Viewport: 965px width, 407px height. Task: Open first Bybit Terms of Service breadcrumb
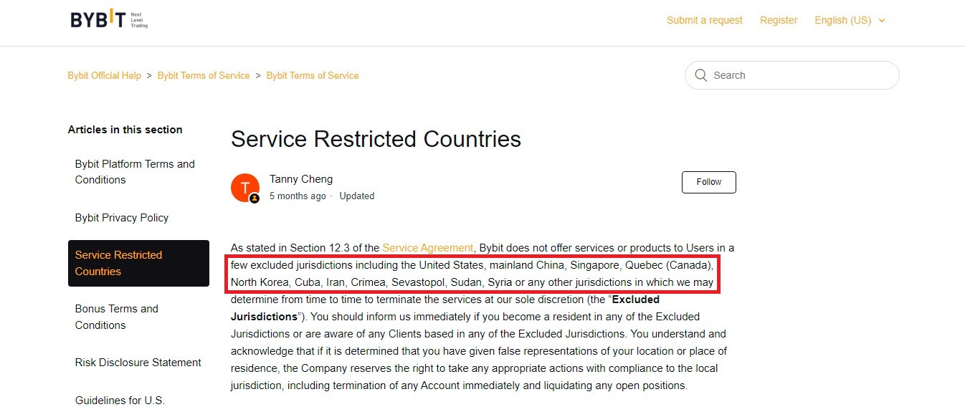coord(204,75)
